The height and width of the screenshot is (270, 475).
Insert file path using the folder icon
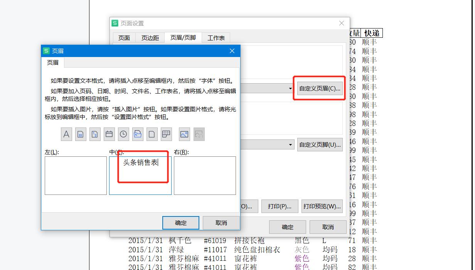click(138, 134)
